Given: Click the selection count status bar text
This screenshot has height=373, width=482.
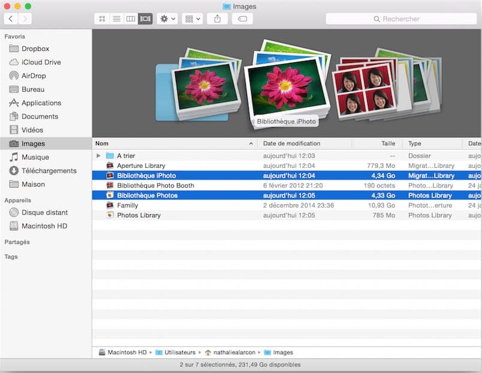Looking at the screenshot, I should click(x=240, y=365).
